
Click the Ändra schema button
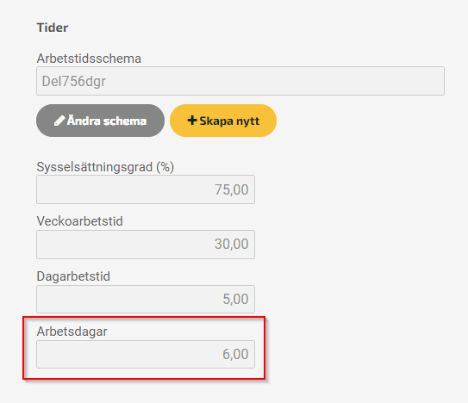pos(100,121)
